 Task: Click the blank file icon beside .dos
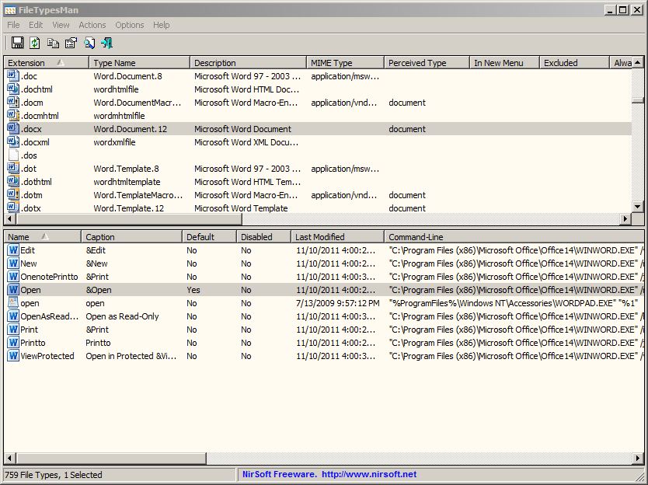12,155
